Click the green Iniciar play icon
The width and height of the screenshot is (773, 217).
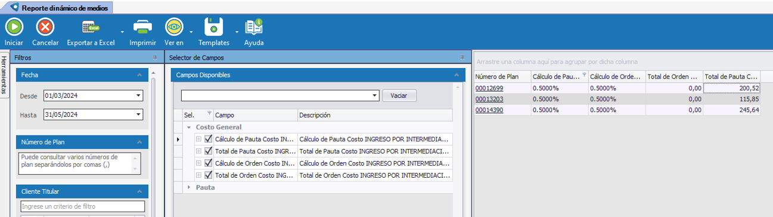click(x=14, y=27)
